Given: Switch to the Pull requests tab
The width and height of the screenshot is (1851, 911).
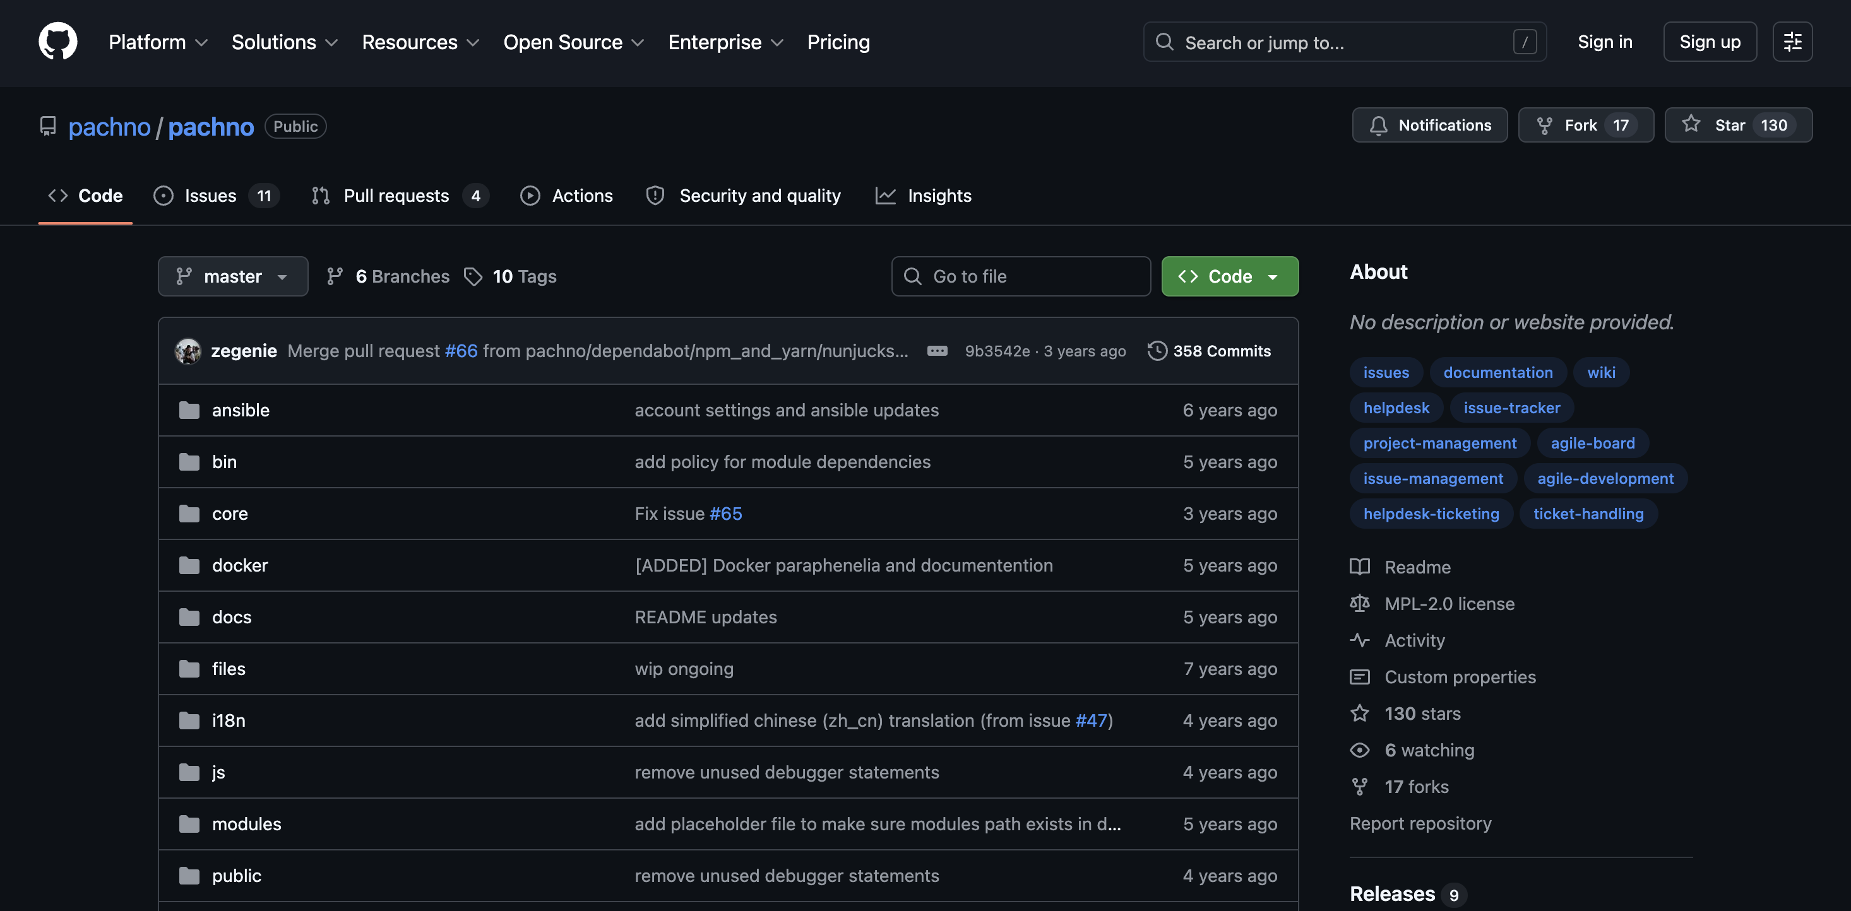Looking at the screenshot, I should tap(400, 196).
